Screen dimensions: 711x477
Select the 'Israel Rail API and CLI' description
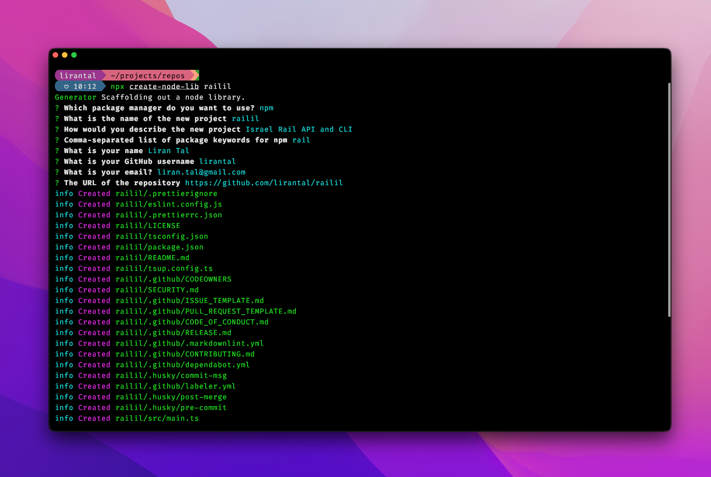pyautogui.click(x=299, y=129)
